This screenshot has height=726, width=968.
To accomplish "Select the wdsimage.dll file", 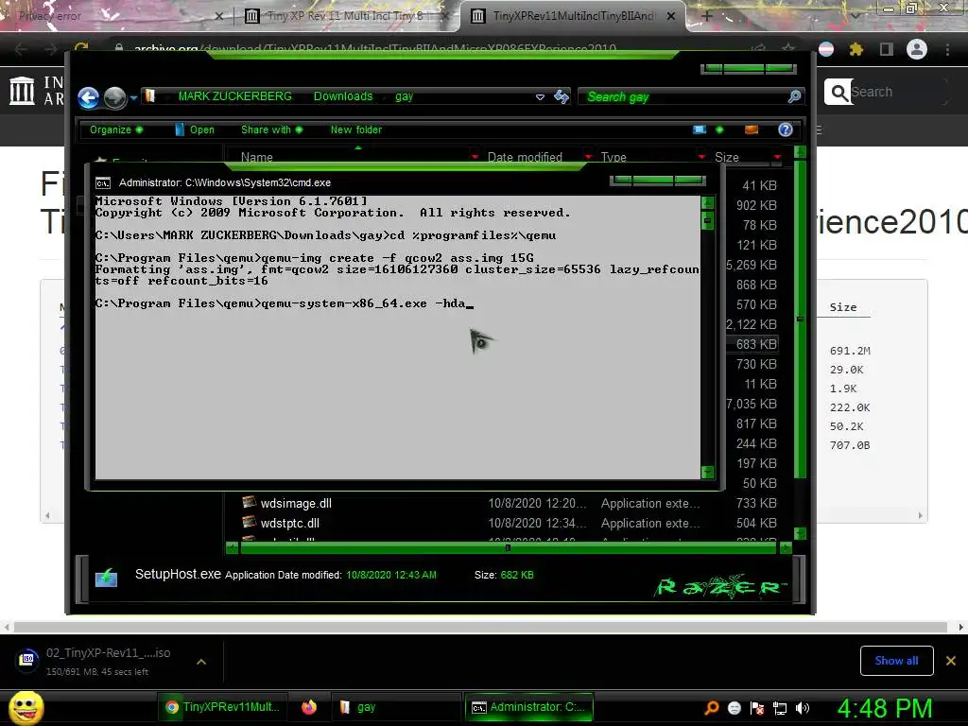I will (x=296, y=503).
